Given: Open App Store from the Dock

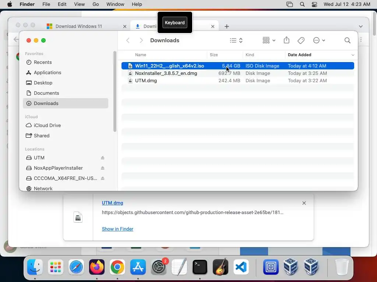Looking at the screenshot, I should [x=138, y=267].
